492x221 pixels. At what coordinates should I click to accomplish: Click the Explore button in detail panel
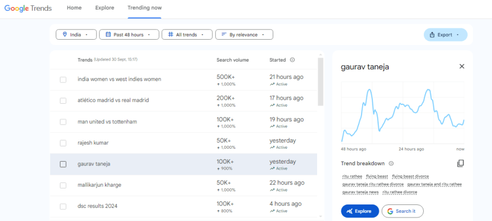pos(360,212)
